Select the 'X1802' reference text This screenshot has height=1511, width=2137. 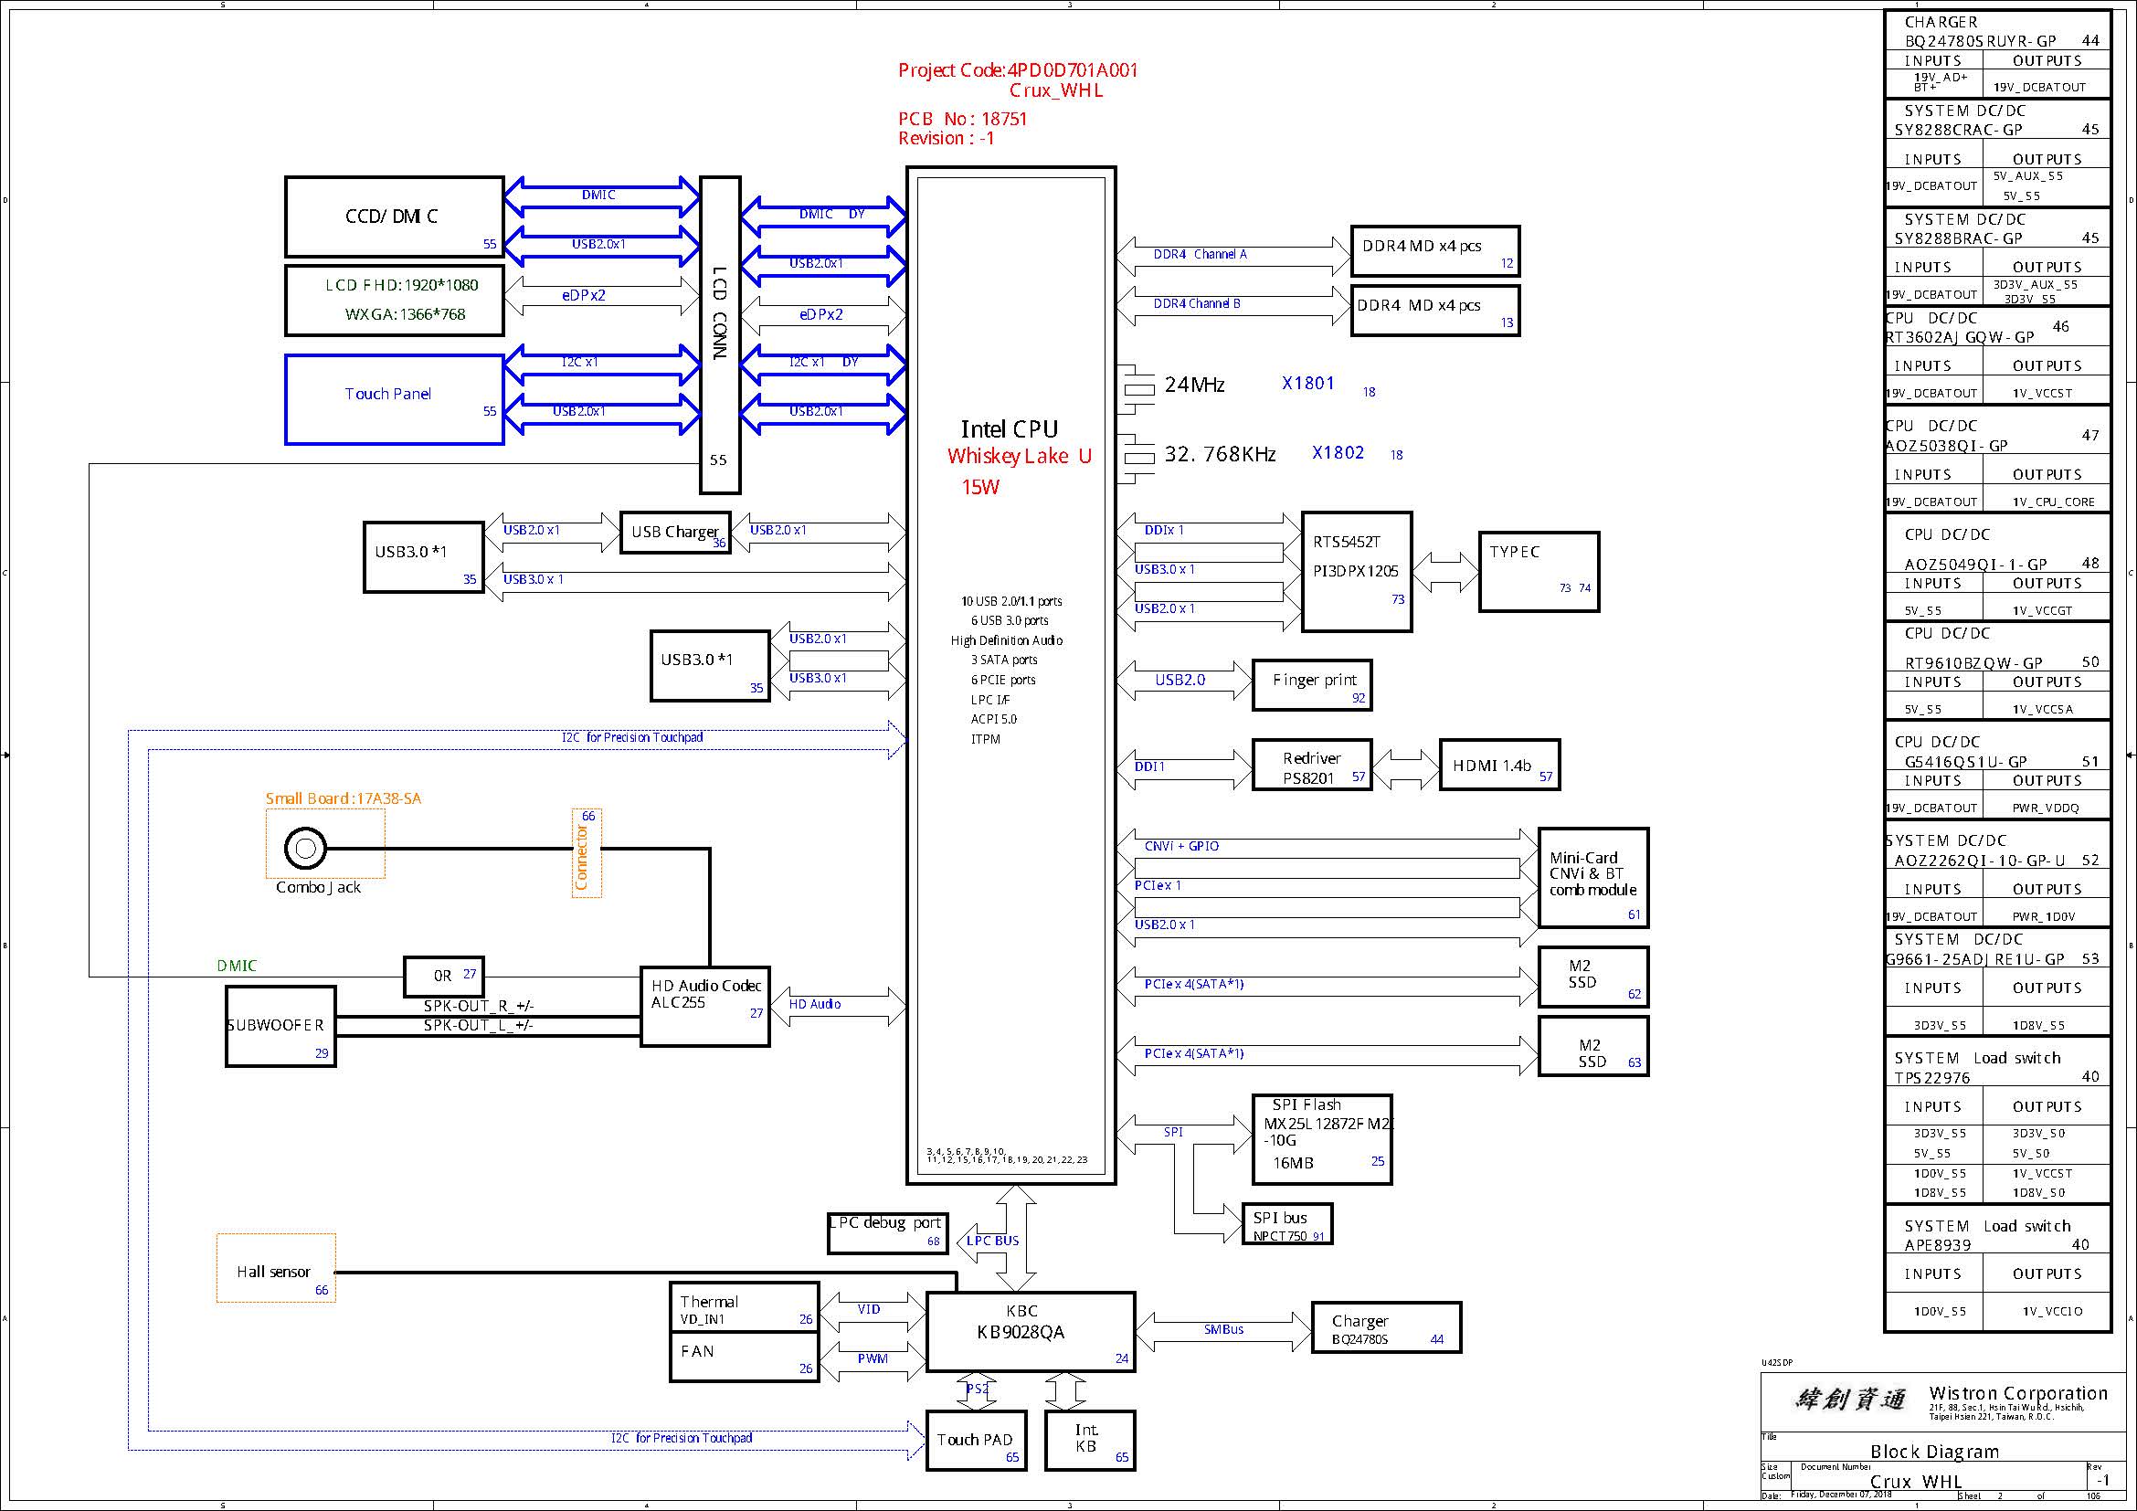(x=1338, y=452)
